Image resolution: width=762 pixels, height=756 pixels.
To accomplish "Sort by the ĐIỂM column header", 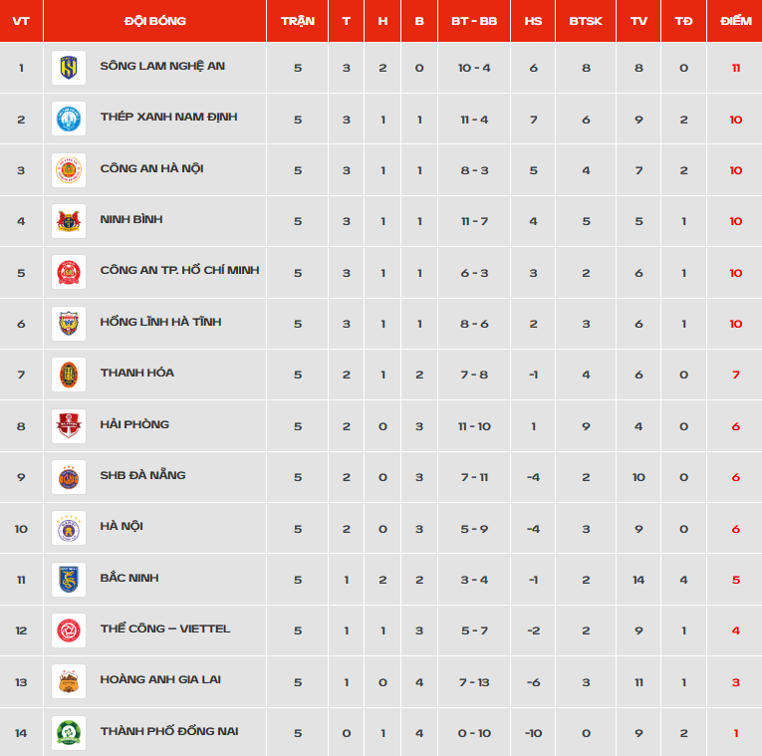I will coord(736,21).
